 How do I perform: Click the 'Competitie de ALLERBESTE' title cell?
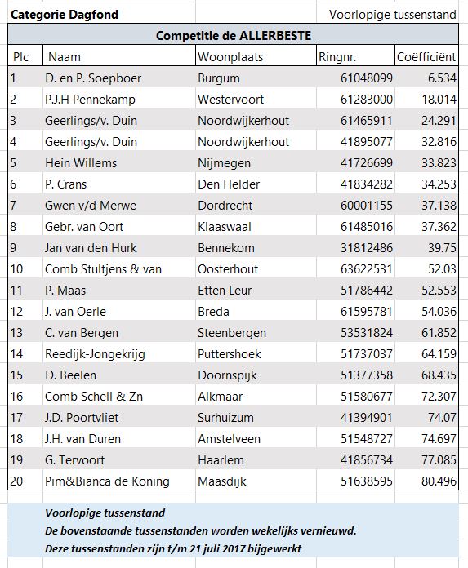pyautogui.click(x=233, y=35)
